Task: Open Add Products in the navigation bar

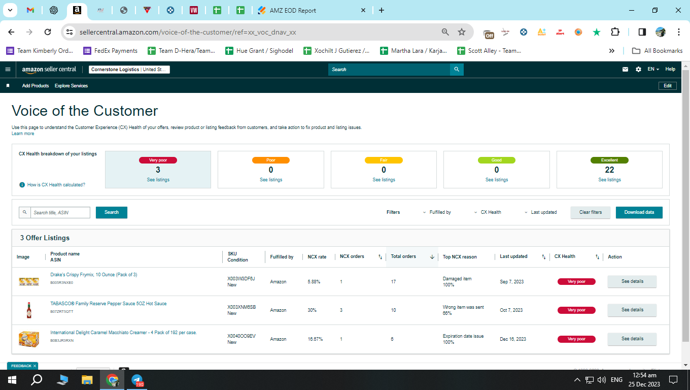Action: (36, 86)
